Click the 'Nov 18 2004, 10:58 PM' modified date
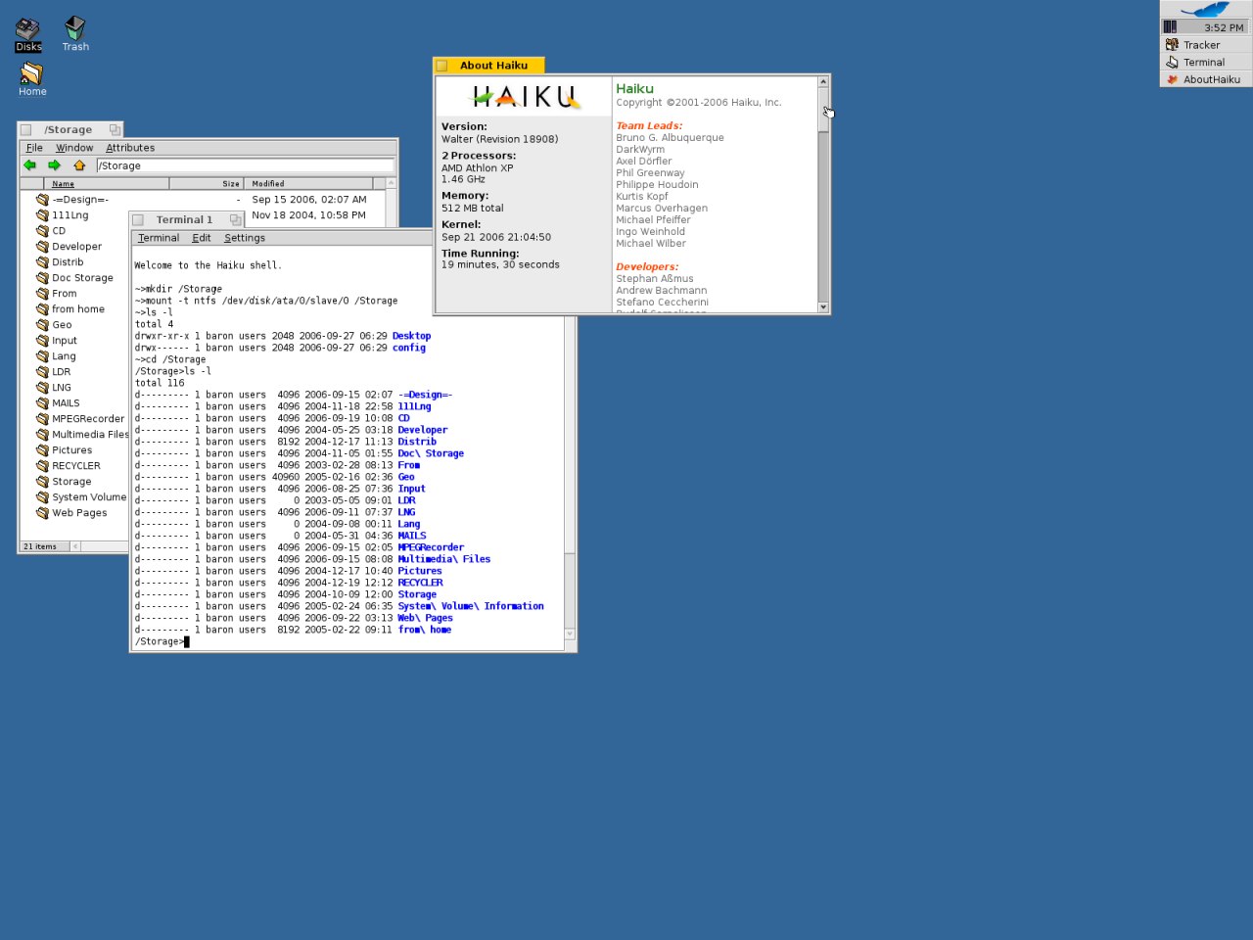The height and width of the screenshot is (940, 1253). 308,215
